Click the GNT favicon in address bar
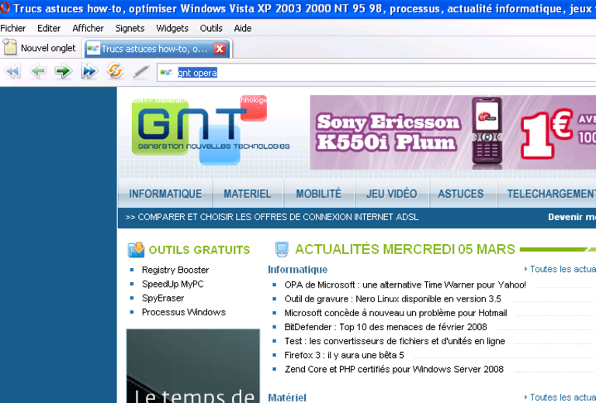Viewport: 596px width, 403px height. [167, 72]
